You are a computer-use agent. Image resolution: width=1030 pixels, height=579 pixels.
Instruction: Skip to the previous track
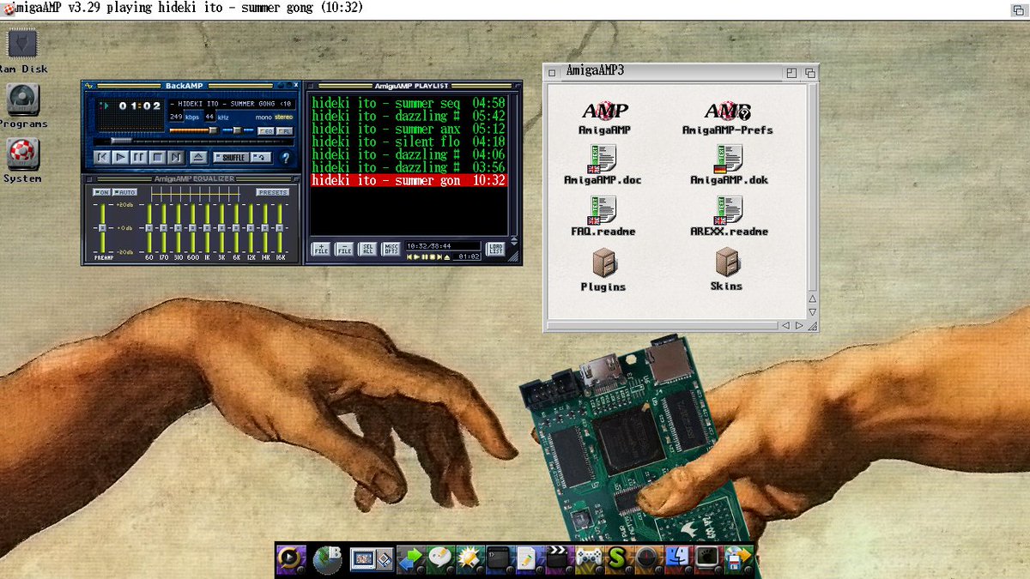tap(102, 157)
